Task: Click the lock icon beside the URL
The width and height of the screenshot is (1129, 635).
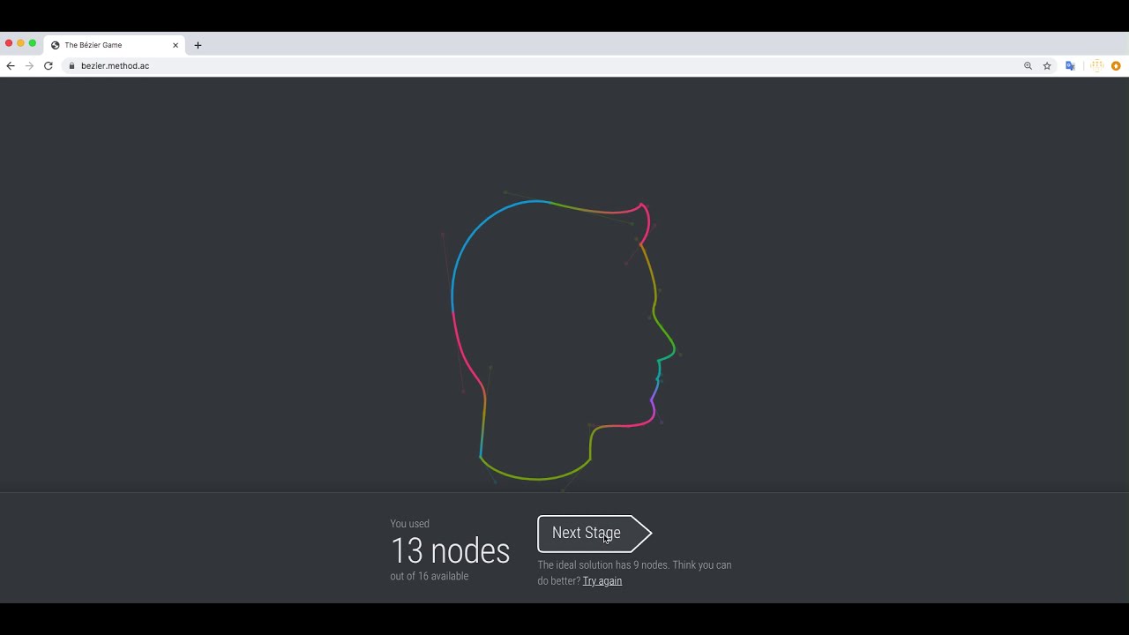Action: coord(71,66)
